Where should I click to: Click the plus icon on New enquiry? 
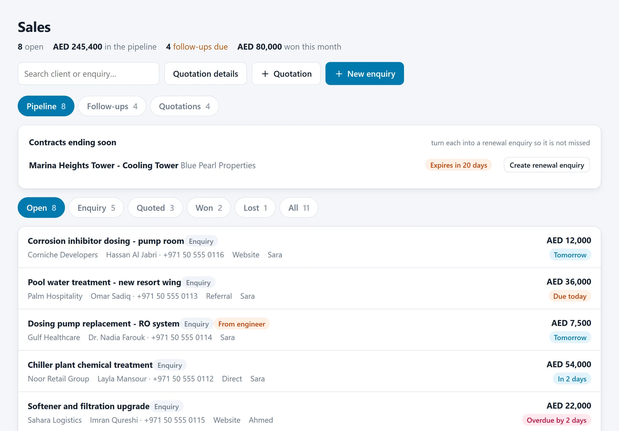pyautogui.click(x=339, y=74)
